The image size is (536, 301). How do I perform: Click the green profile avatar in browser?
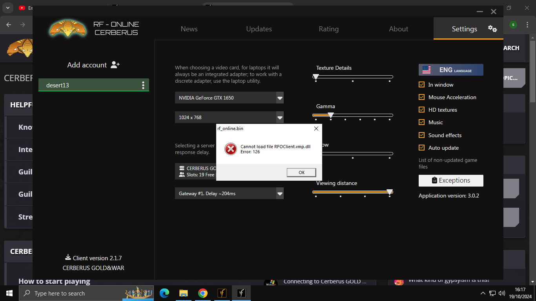513,25
